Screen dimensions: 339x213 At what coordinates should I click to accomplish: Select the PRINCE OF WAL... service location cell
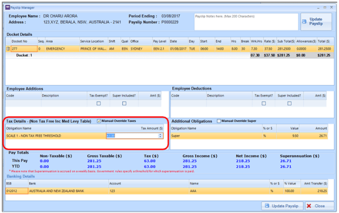pyautogui.click(x=94, y=49)
